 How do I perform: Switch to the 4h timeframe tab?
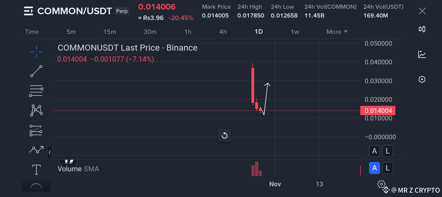223,32
